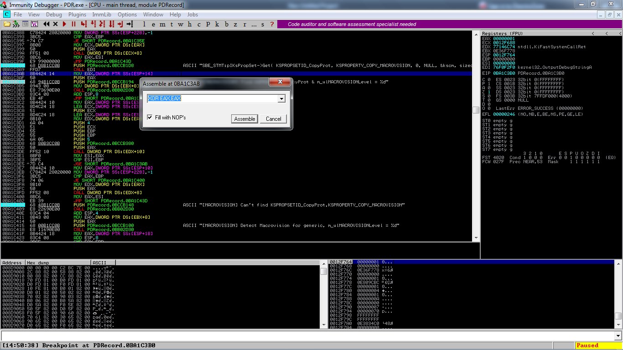
Task: Click the Step over toolbar icon
Action: pos(93,24)
